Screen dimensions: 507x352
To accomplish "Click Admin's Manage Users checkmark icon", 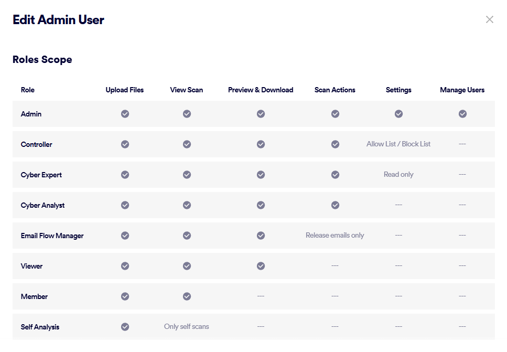I will click(x=462, y=114).
